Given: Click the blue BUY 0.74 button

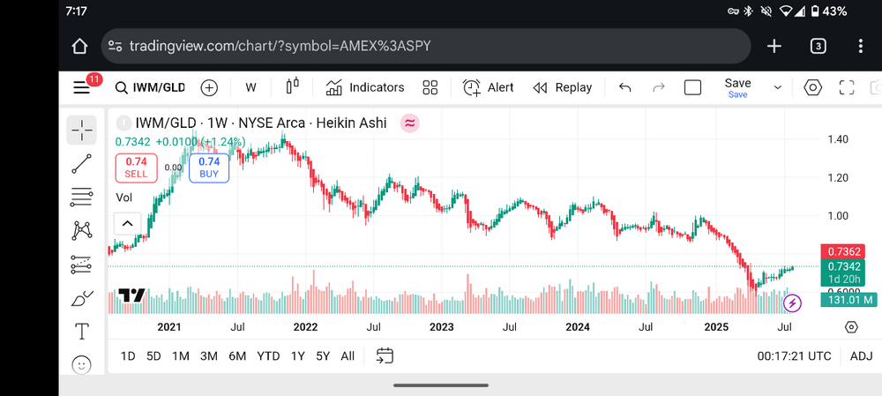Looking at the screenshot, I should 209,168.
